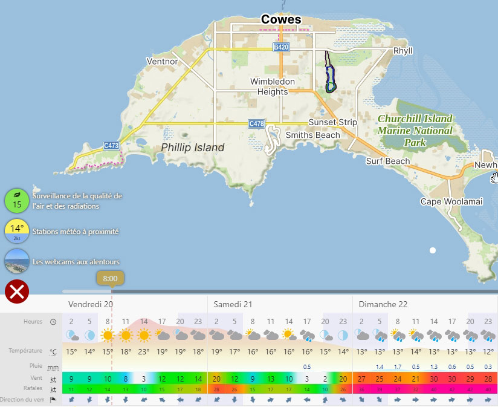Click sunny icon at Friday 8h
The image size is (498, 407).
point(108,334)
